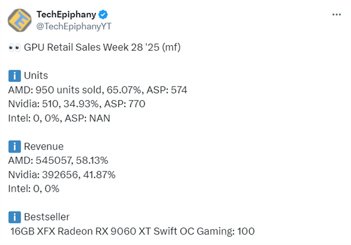The image size is (351, 245).
Task: Select the AMD 545057 revenue line
Action: [x=59, y=160]
